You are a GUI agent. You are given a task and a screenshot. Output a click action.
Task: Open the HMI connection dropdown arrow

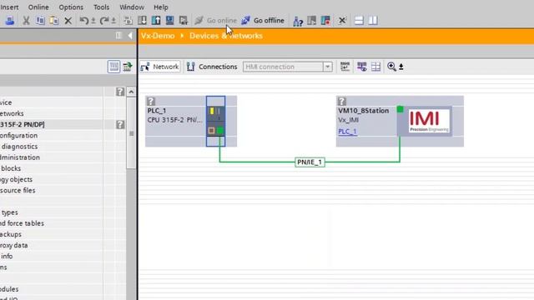(x=328, y=67)
